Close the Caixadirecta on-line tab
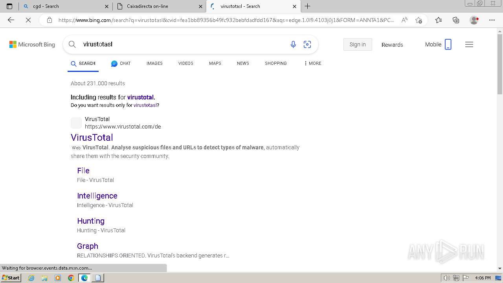The height and width of the screenshot is (283, 503). coord(200,6)
